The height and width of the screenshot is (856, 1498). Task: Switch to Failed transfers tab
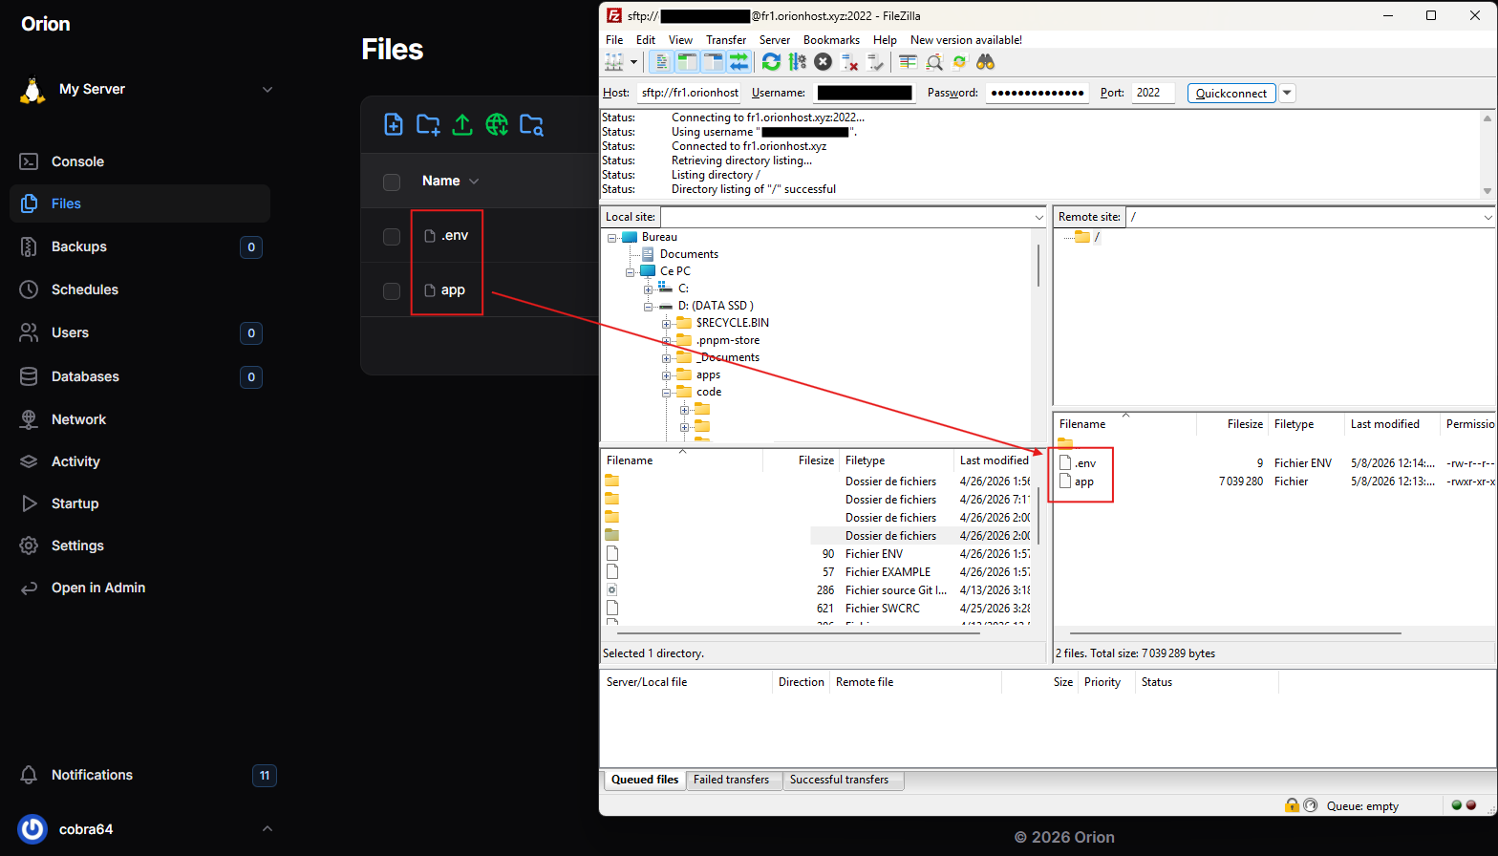(x=732, y=781)
